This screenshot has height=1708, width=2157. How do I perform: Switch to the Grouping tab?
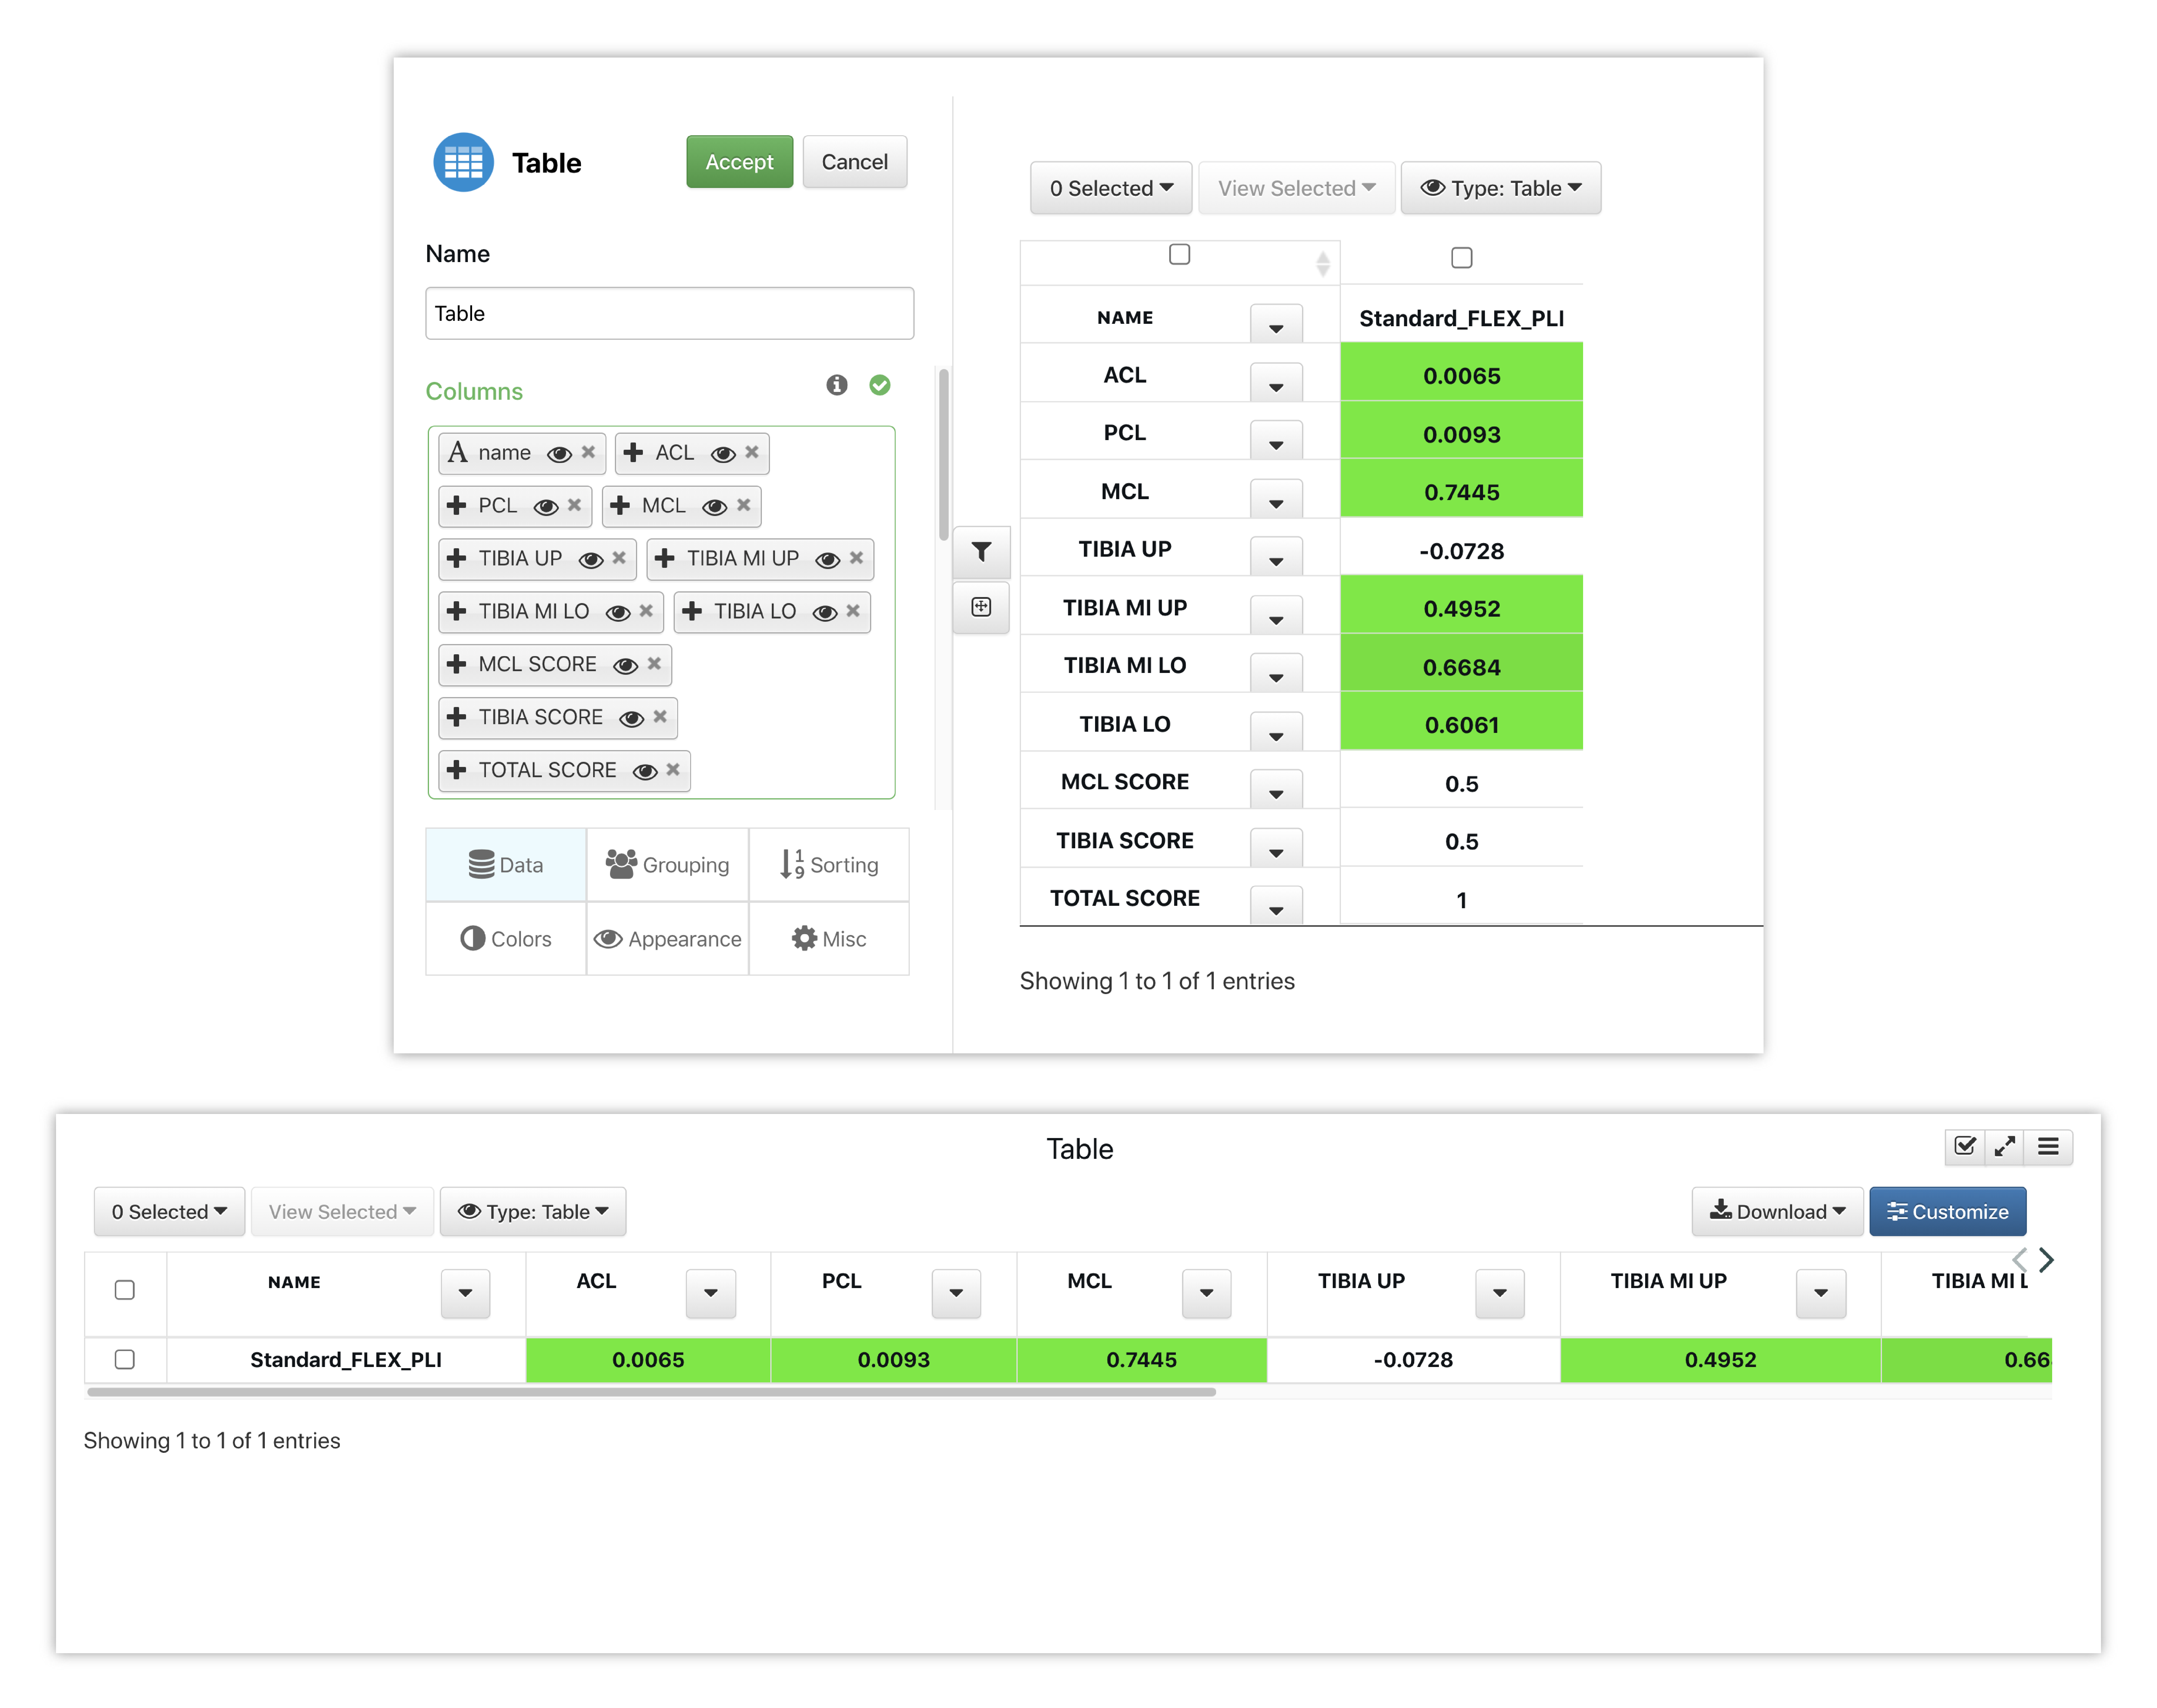coord(668,865)
